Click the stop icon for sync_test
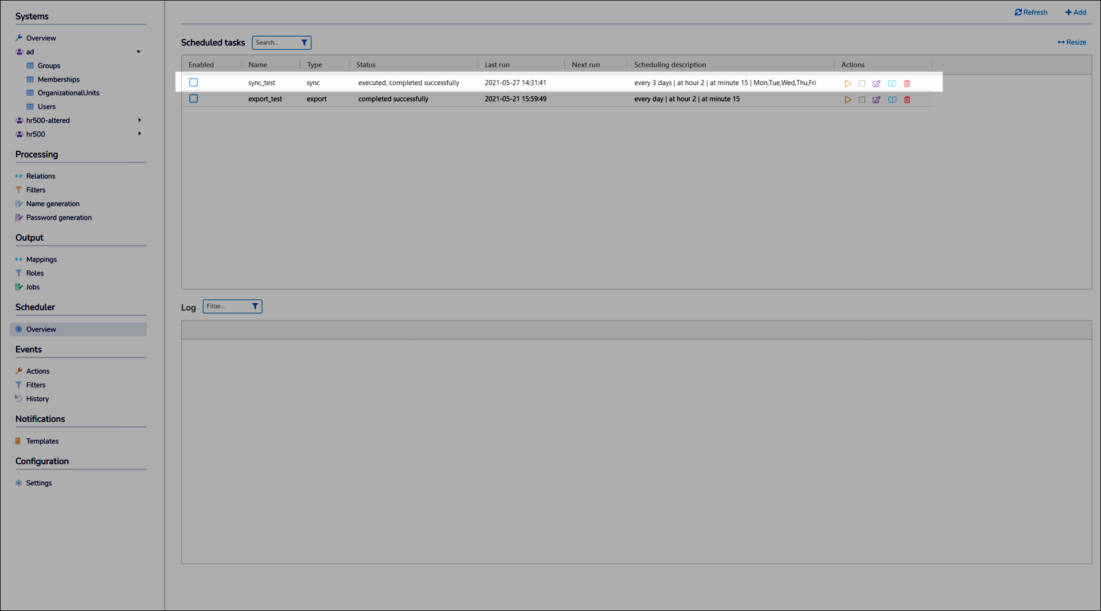Image resolution: width=1101 pixels, height=611 pixels. (x=862, y=84)
